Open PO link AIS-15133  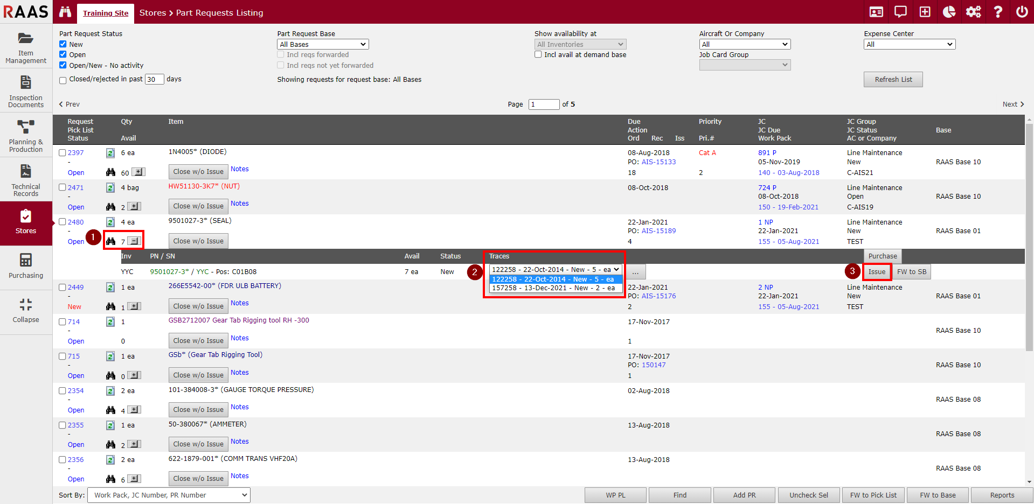[x=658, y=162]
